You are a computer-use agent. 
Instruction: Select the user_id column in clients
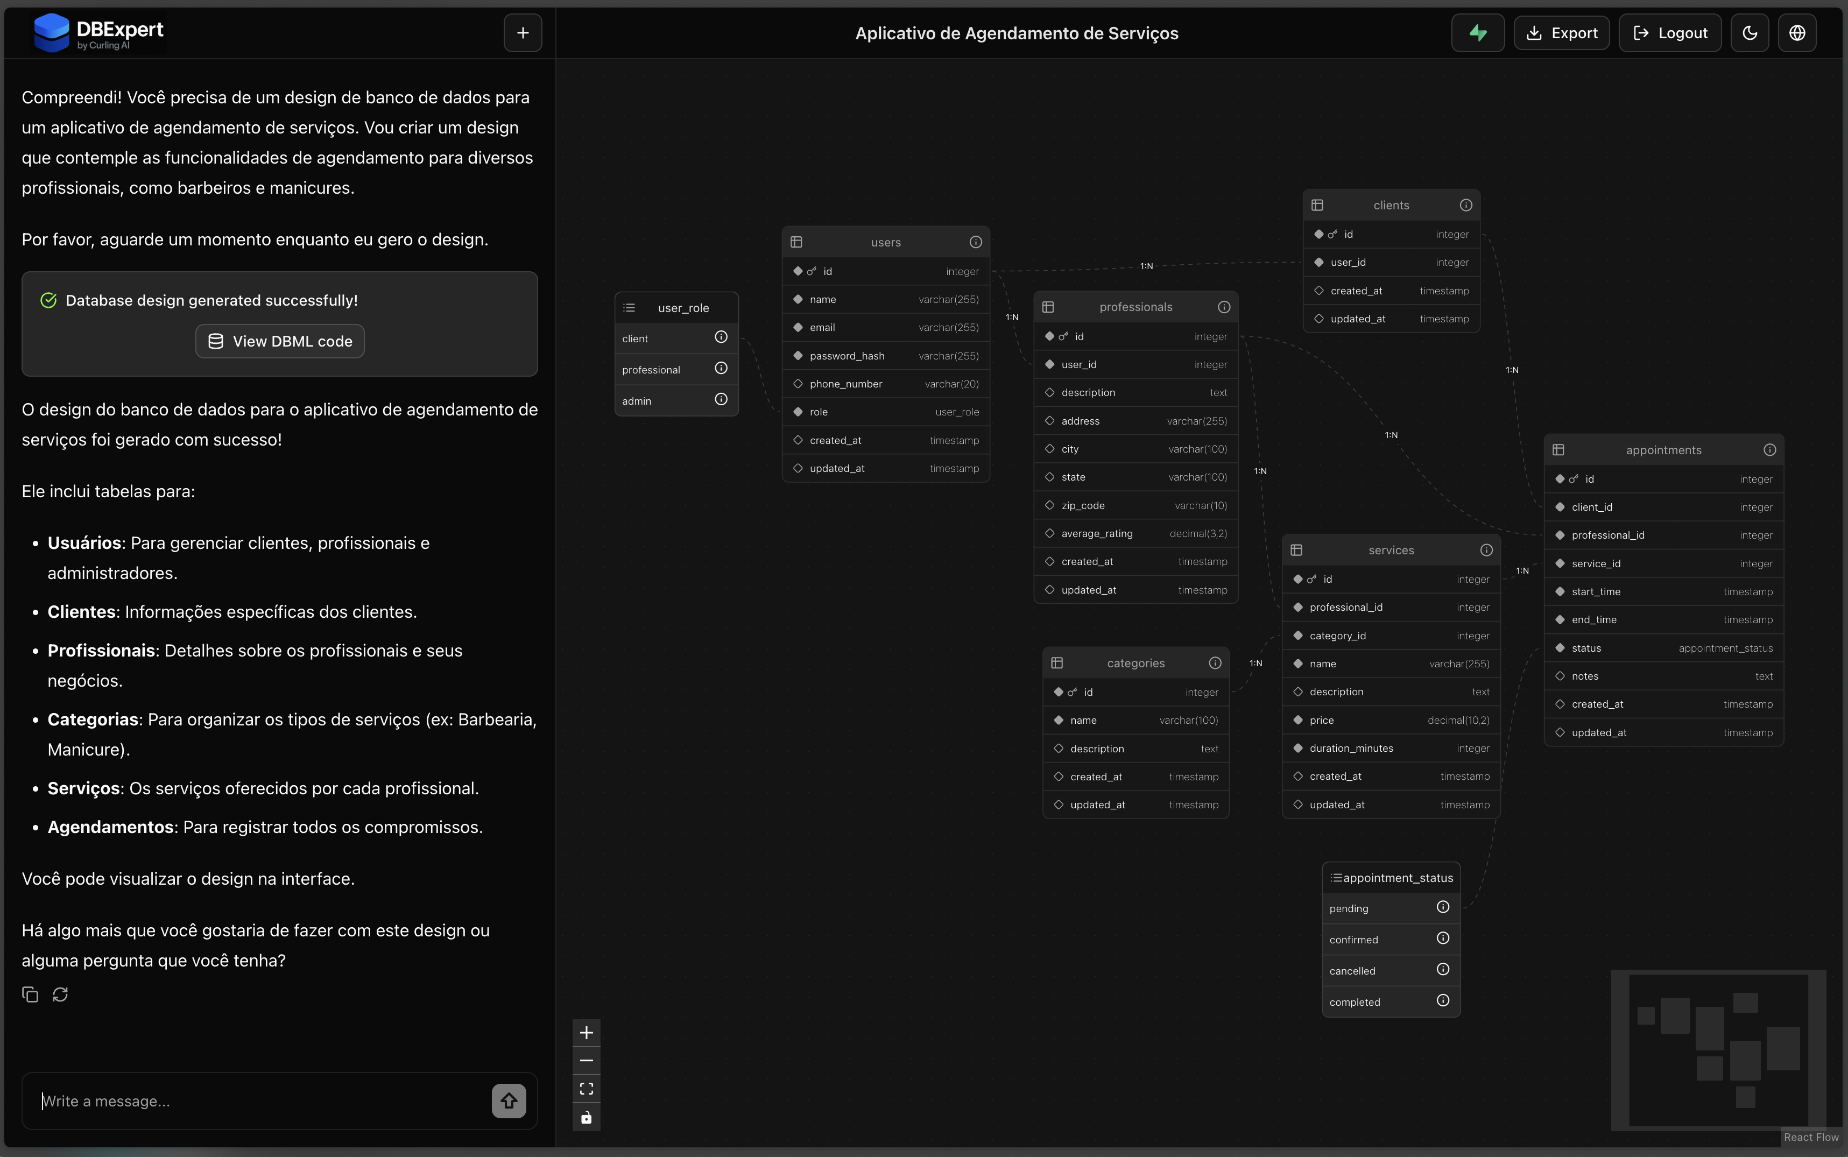coord(1391,263)
